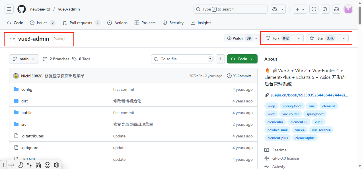Open the user avatar menu
The height and width of the screenshot is (169, 362).
click(348, 9)
